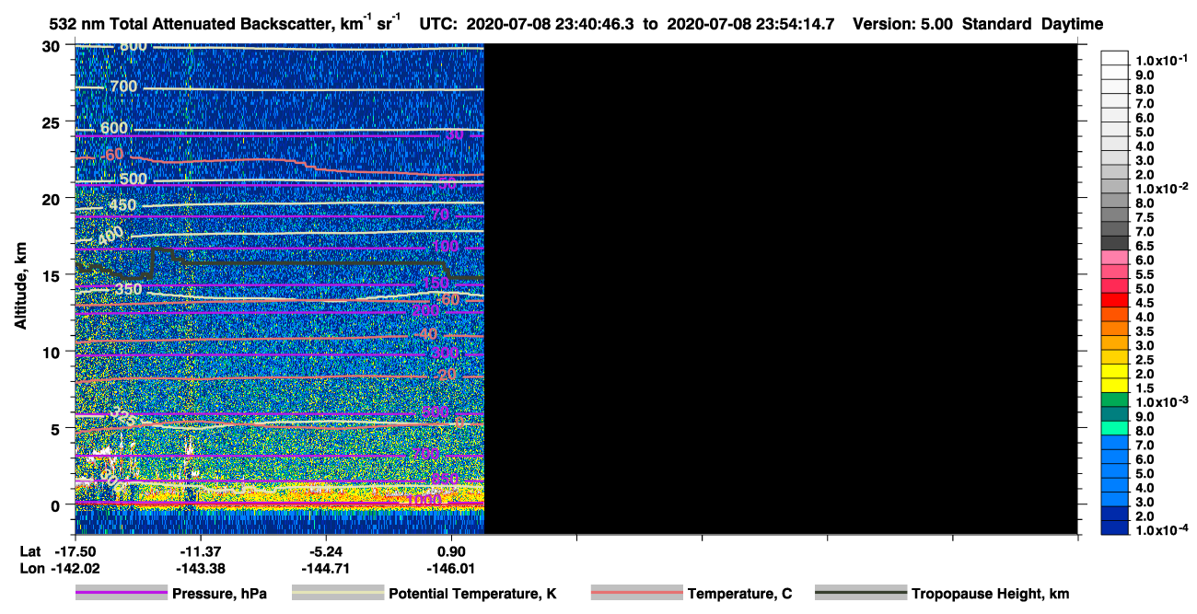Select the 'Daytime' label in the header

pyautogui.click(x=1072, y=24)
